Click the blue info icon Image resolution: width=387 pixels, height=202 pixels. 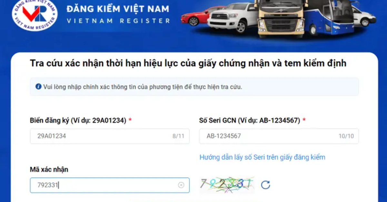click(x=38, y=87)
